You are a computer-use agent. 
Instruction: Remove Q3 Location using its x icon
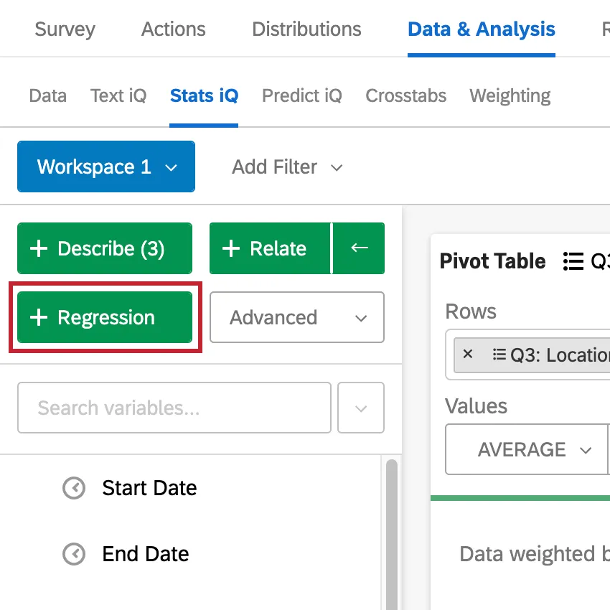[468, 354]
